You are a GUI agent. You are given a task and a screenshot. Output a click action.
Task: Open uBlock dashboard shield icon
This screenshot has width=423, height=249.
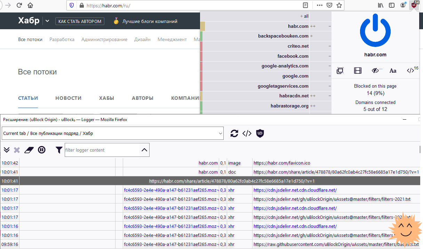[x=260, y=133]
